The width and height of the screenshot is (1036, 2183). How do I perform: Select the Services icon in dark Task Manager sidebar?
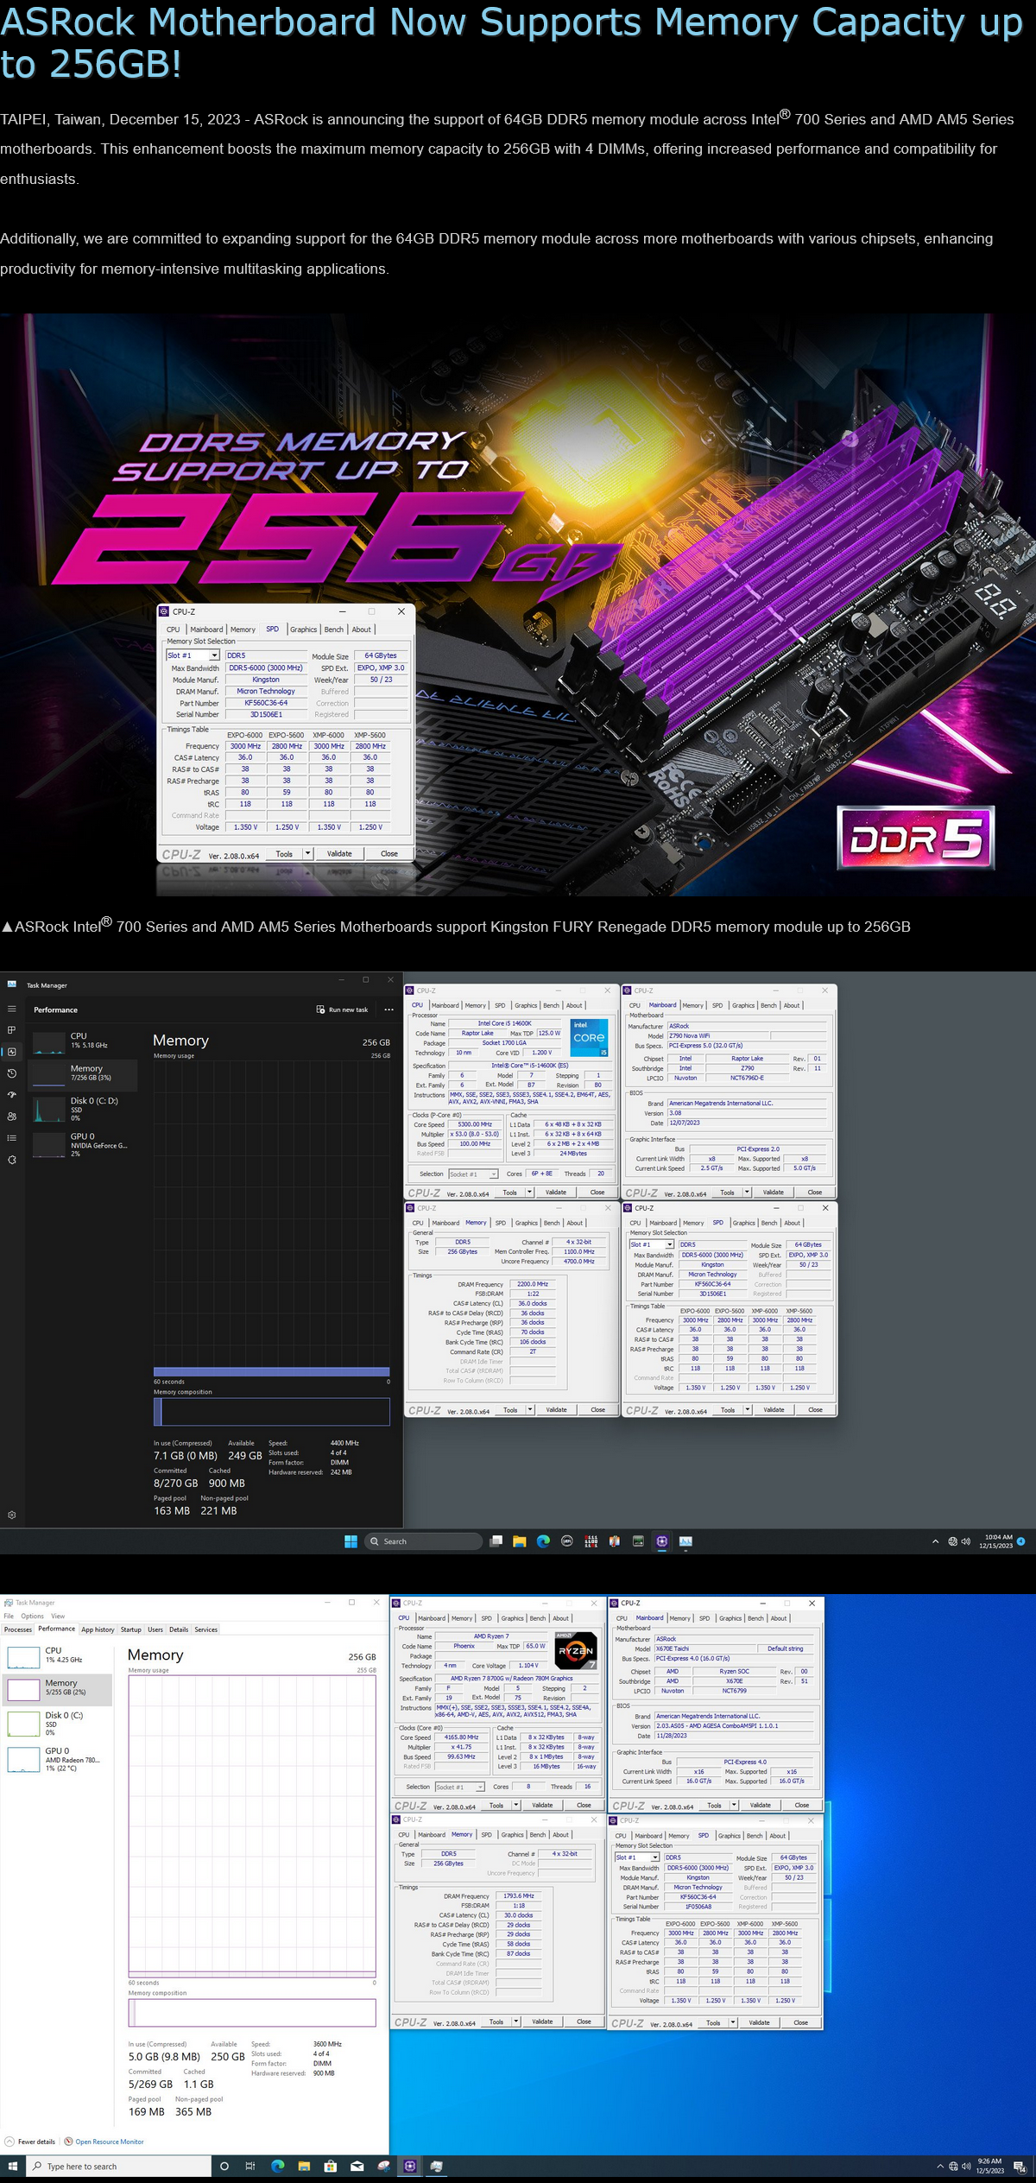11,1160
